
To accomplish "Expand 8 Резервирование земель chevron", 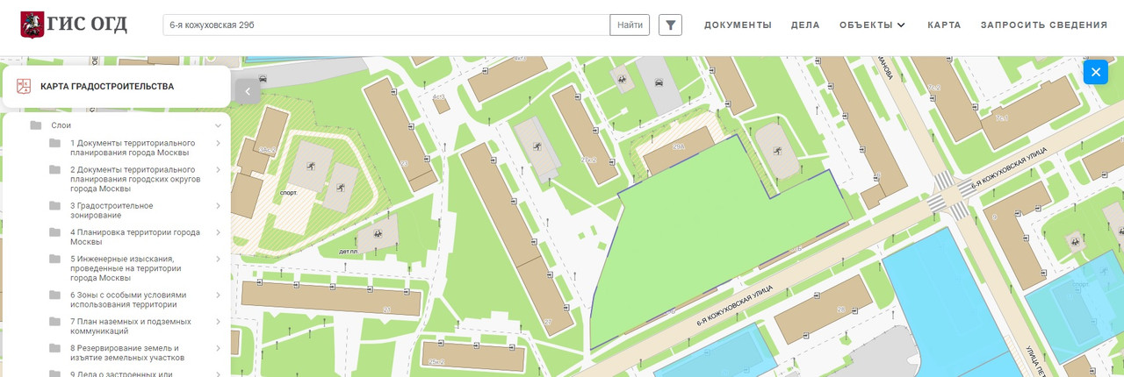I will click(218, 348).
